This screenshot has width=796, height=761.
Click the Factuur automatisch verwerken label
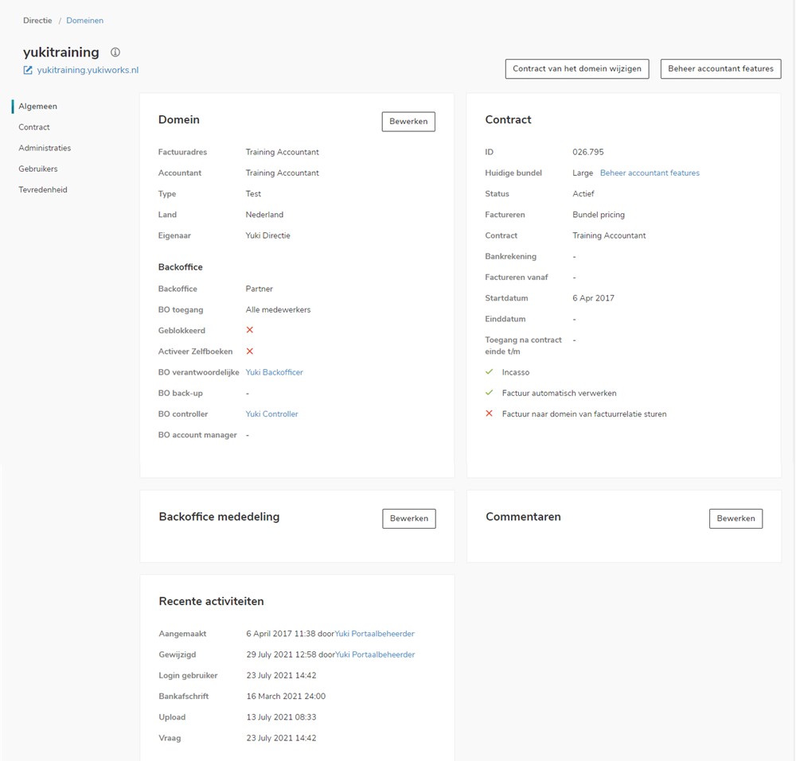pyautogui.click(x=559, y=393)
